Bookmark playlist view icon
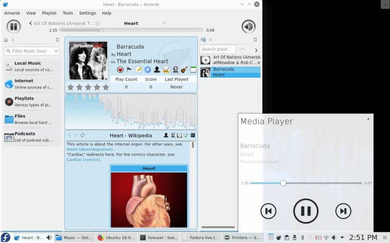390x243 pixels. tap(255, 40)
